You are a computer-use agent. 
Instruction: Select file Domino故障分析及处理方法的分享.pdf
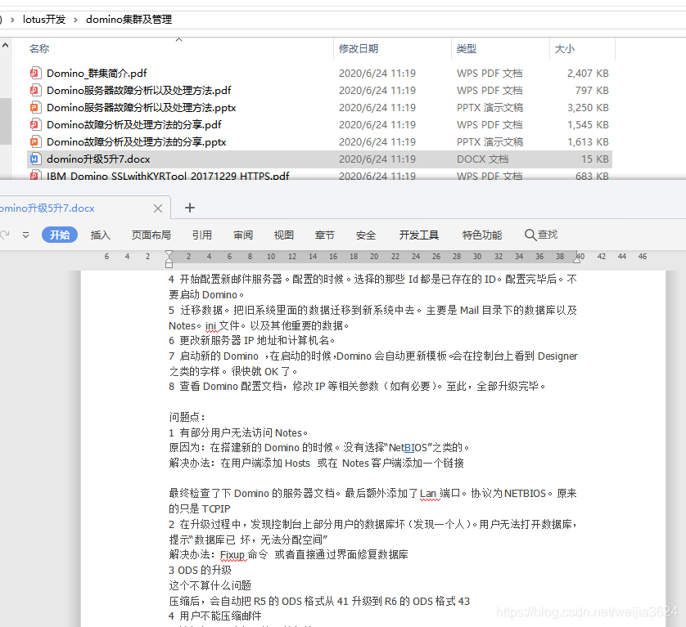tap(134, 124)
